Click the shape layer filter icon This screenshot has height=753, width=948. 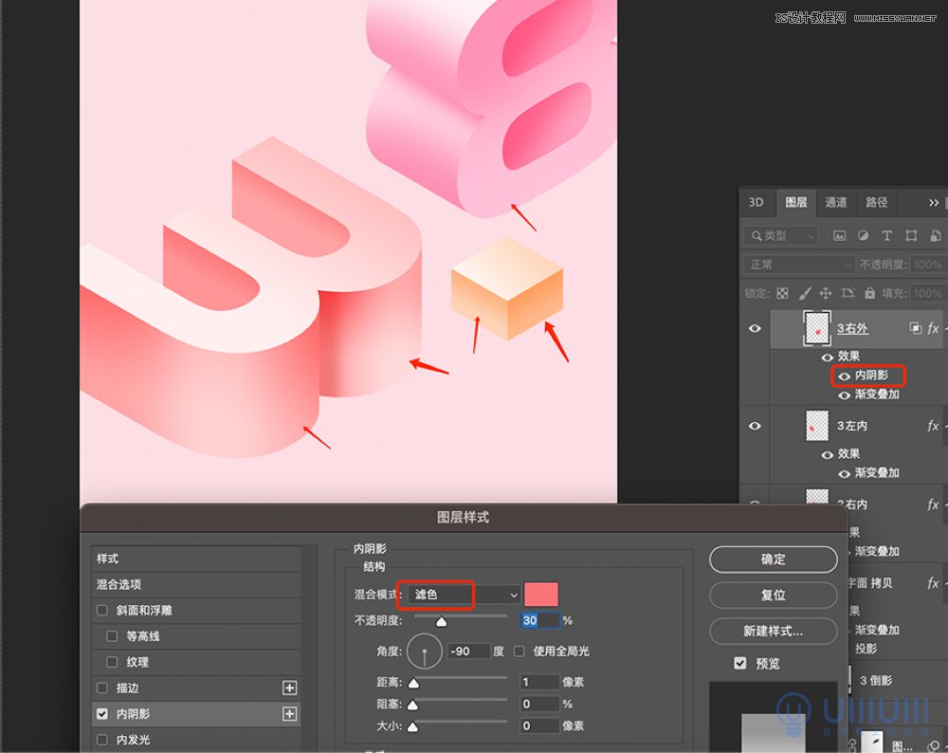coord(911,235)
